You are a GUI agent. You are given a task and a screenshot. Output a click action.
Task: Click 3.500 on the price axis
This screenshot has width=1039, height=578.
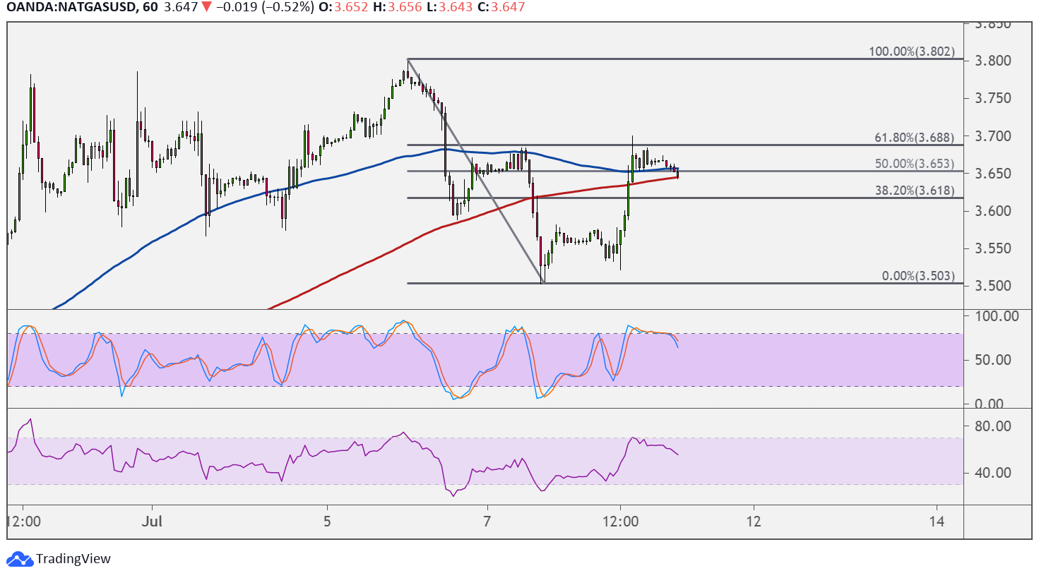pos(993,286)
